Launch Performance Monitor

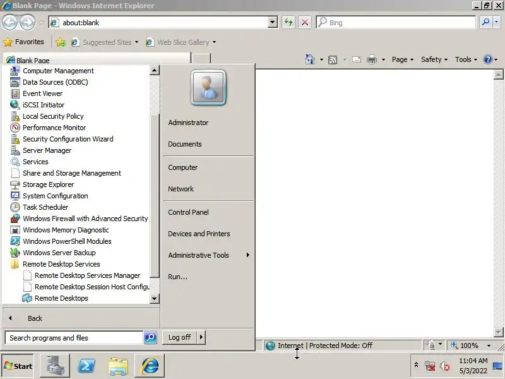point(48,128)
